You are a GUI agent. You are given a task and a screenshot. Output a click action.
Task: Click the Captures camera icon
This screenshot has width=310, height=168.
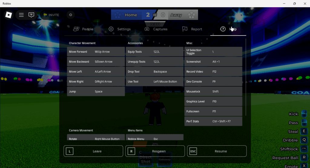pyautogui.click(x=147, y=29)
